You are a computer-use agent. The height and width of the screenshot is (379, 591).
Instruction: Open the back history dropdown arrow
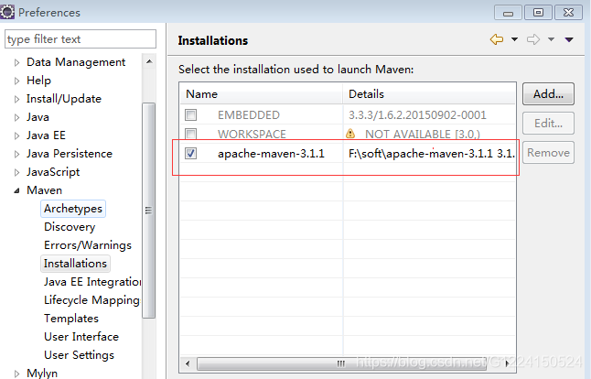[514, 39]
